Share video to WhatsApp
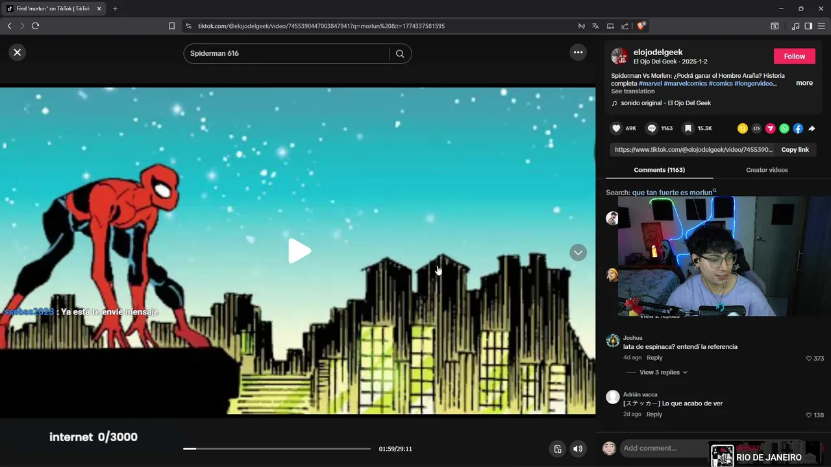 [784, 128]
